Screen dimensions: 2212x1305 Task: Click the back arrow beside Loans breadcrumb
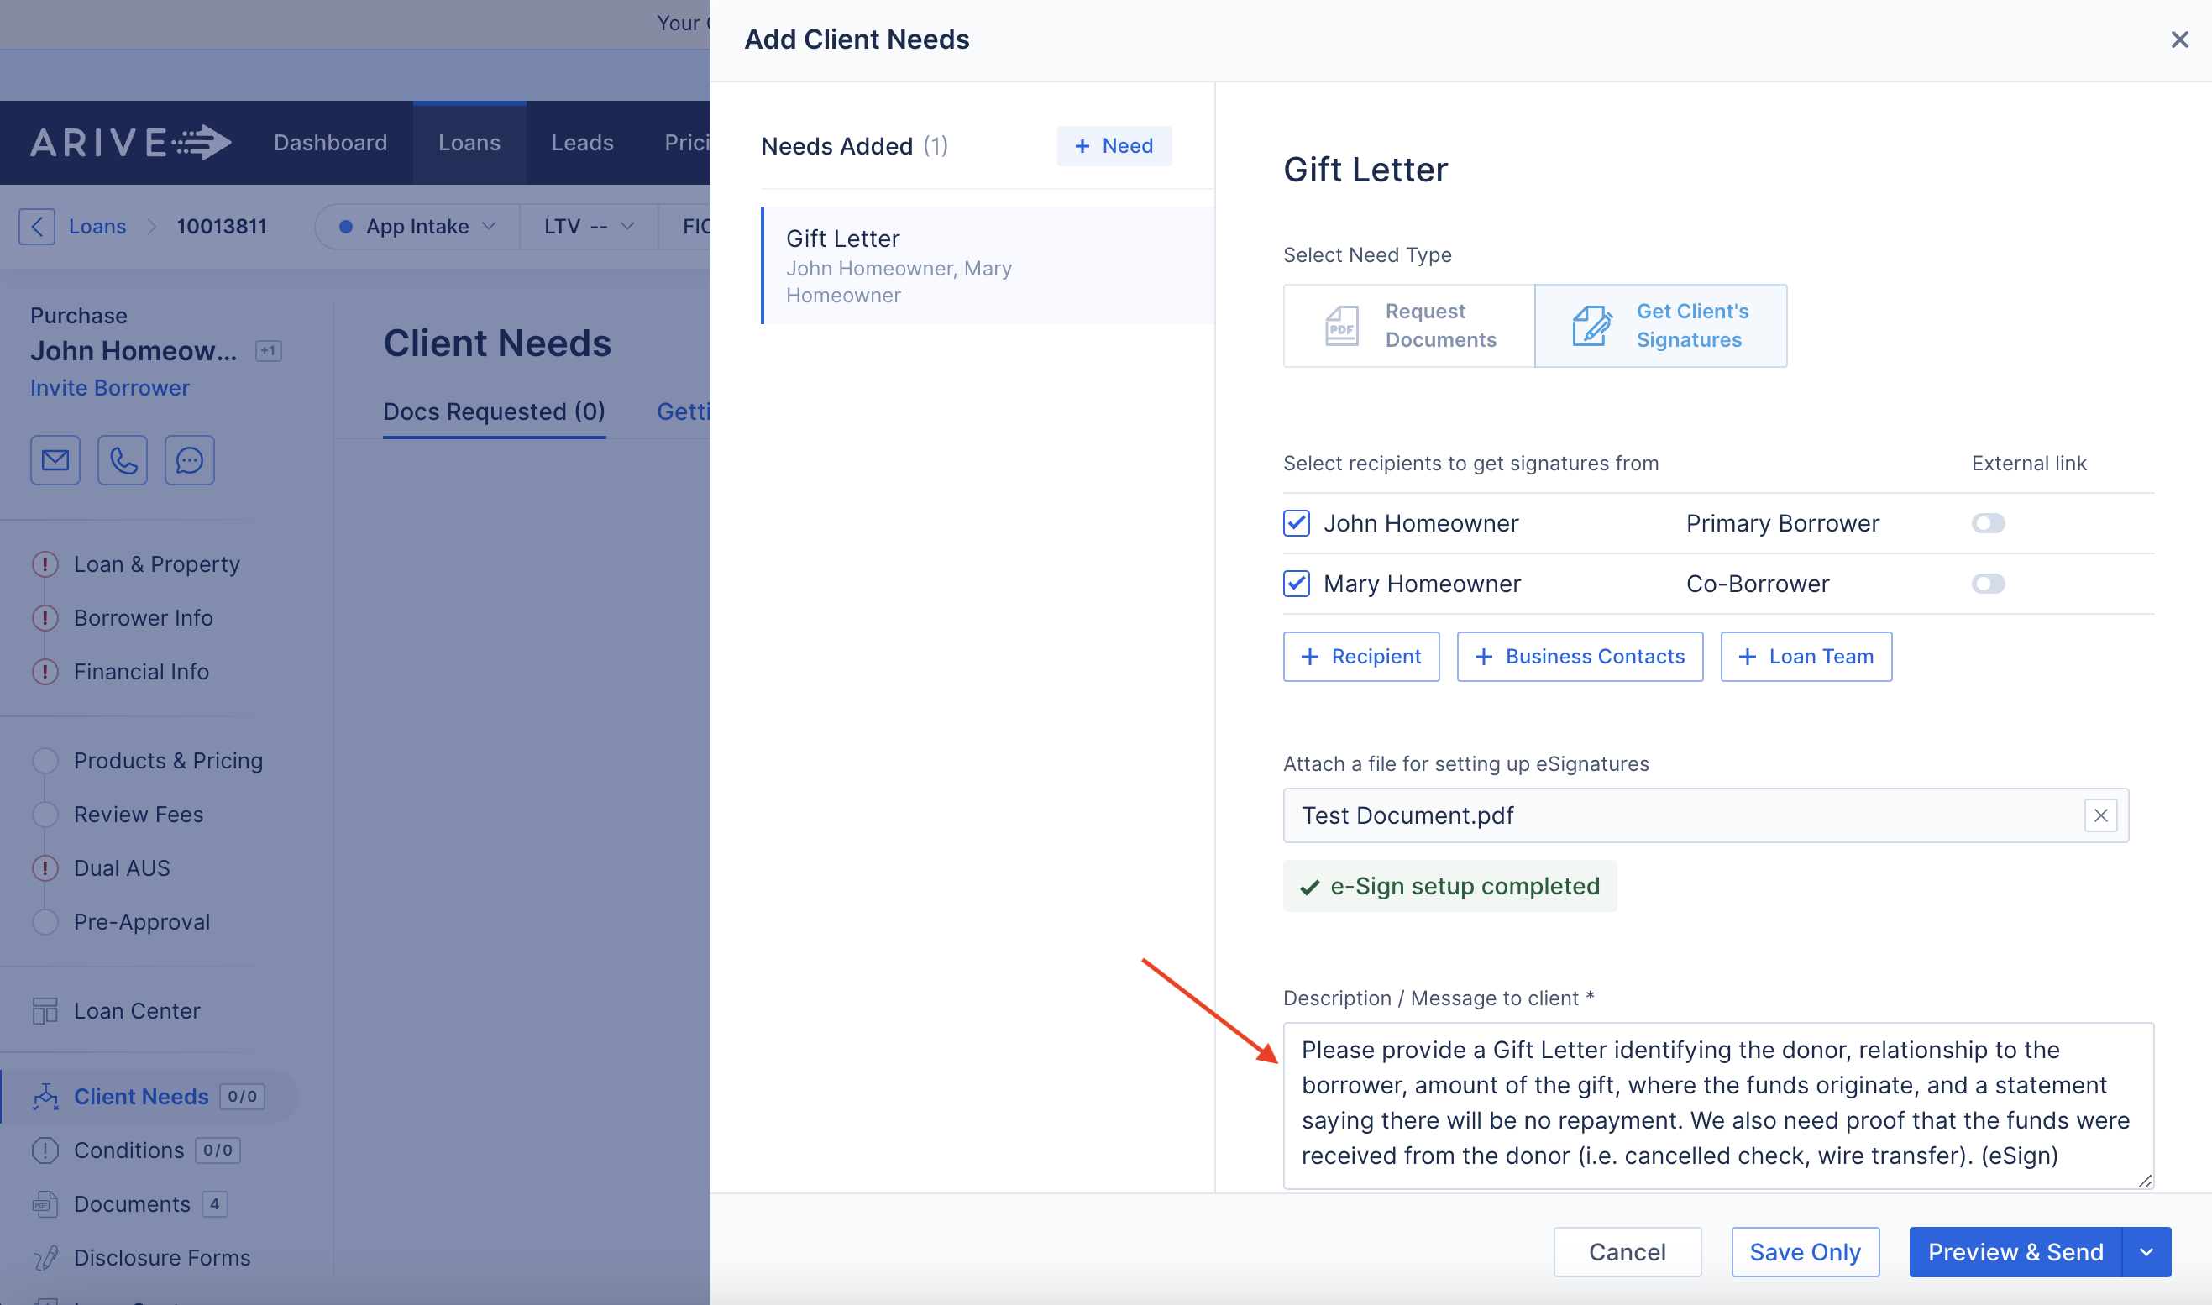pyautogui.click(x=37, y=226)
